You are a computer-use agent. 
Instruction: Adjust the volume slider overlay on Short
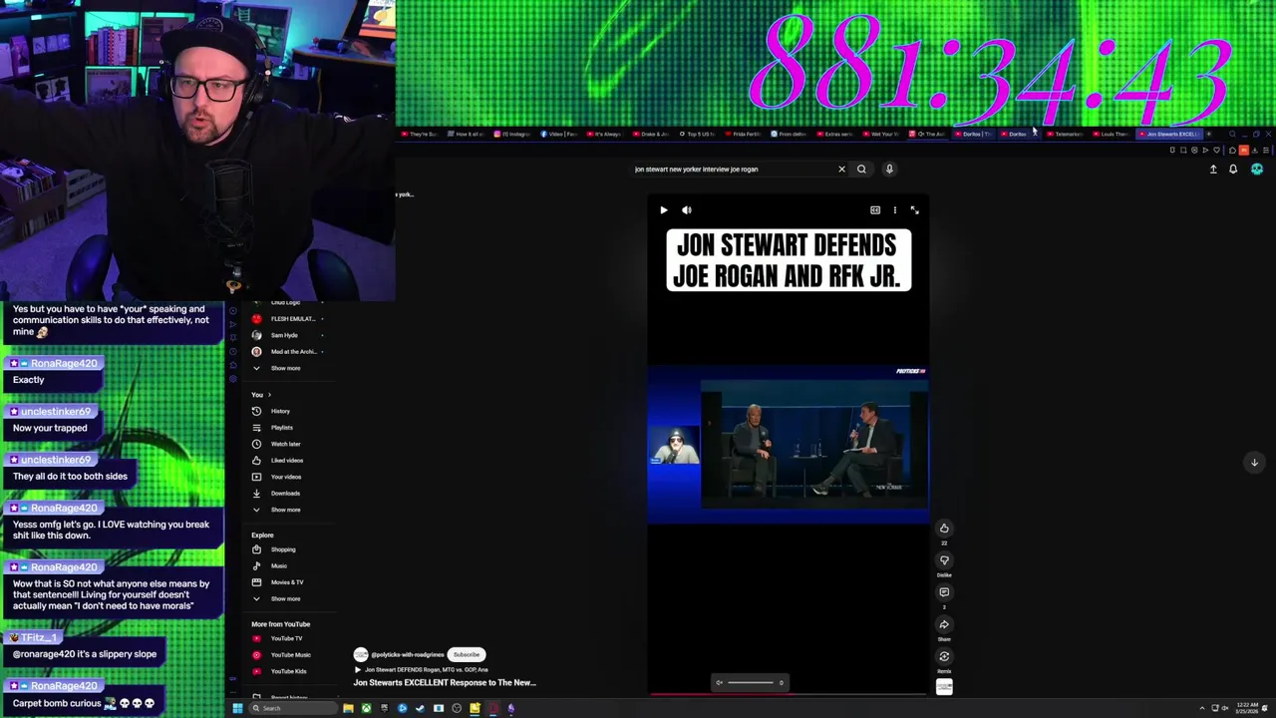point(750,683)
